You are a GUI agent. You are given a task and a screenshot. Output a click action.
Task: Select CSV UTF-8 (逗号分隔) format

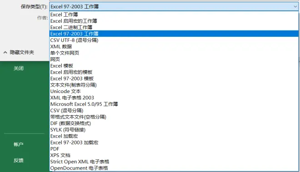tap(174, 40)
